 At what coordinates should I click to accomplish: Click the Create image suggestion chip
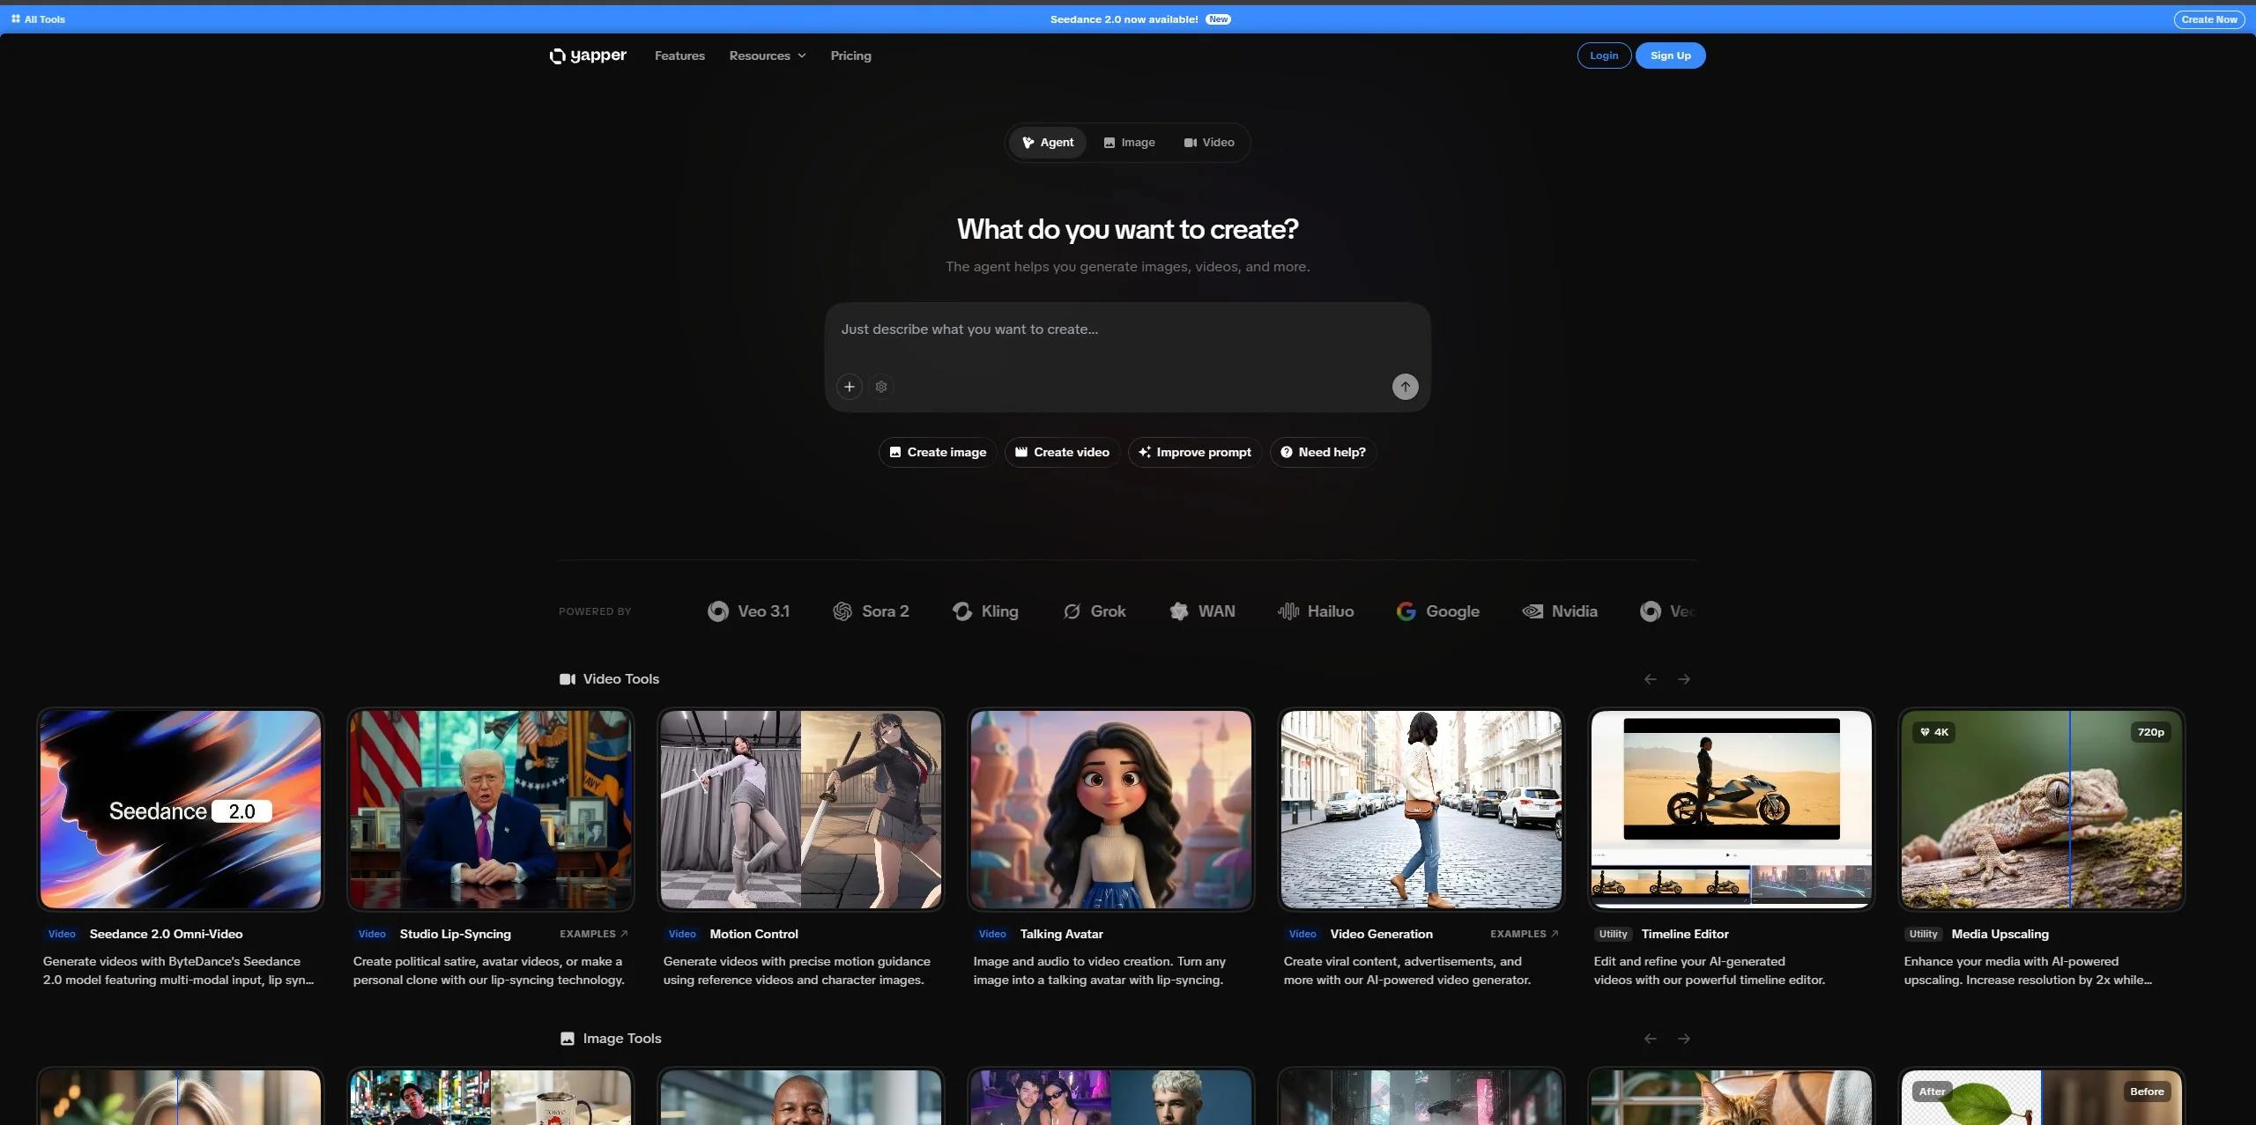point(938,453)
